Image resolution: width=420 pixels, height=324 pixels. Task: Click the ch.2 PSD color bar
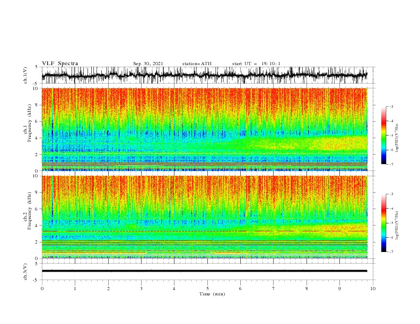[383, 223]
